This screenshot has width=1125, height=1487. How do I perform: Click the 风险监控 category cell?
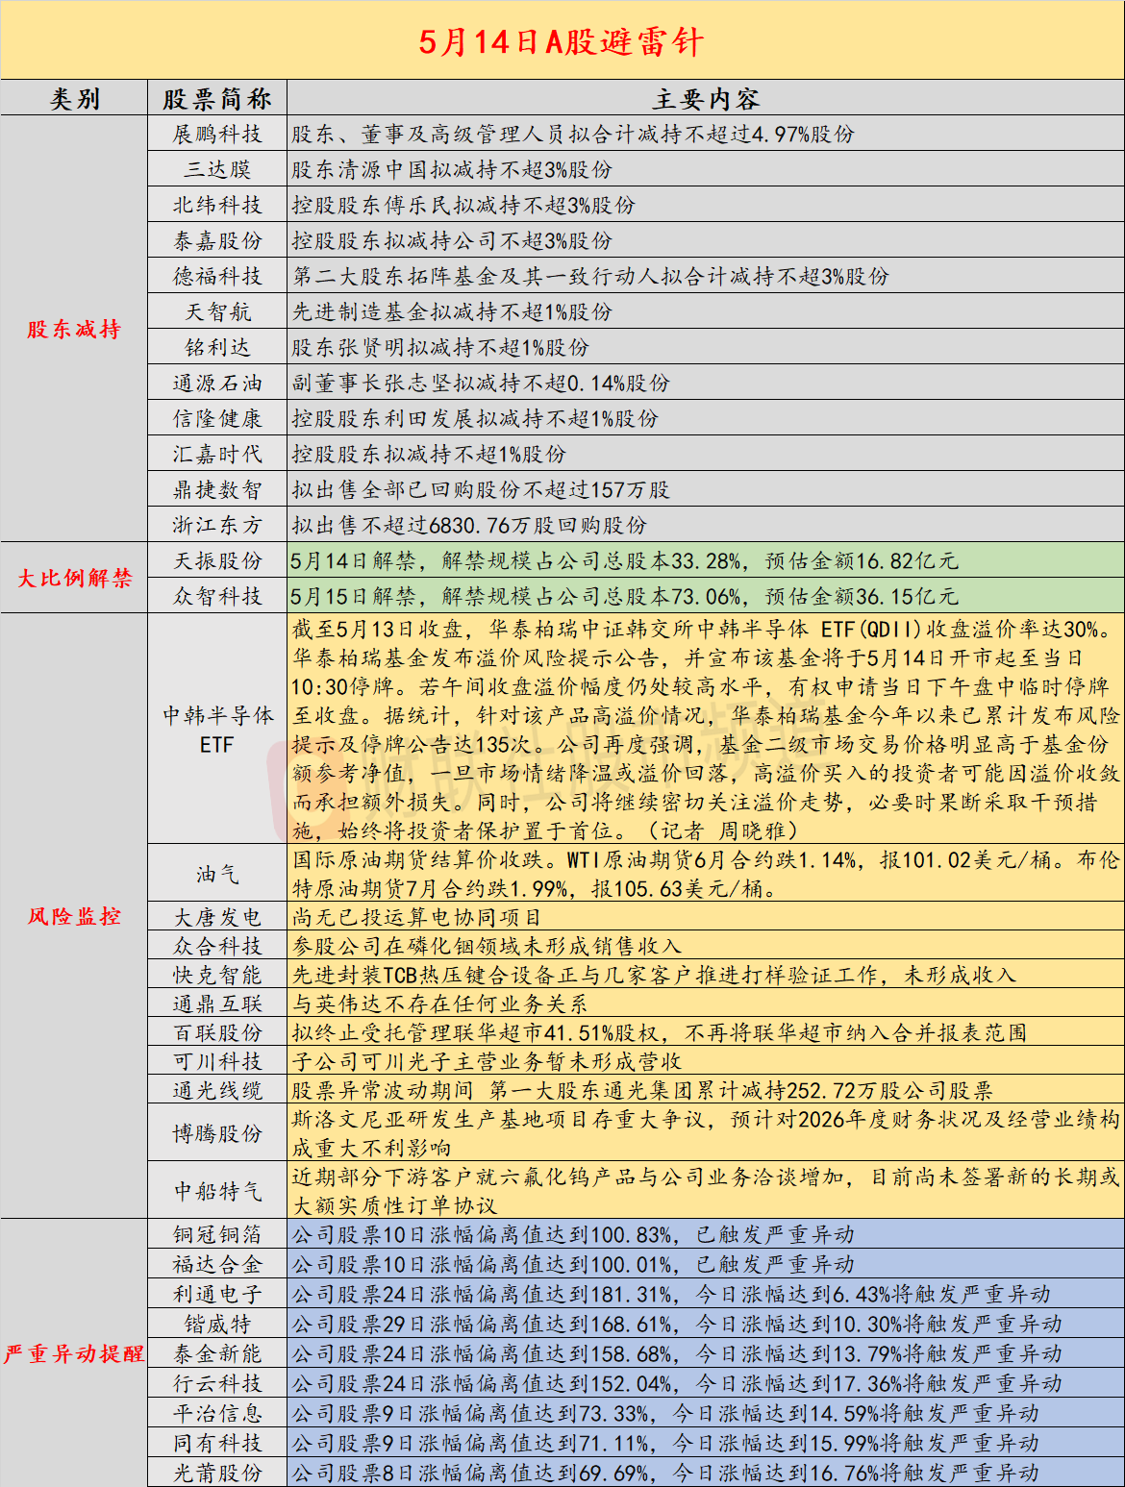point(74,916)
